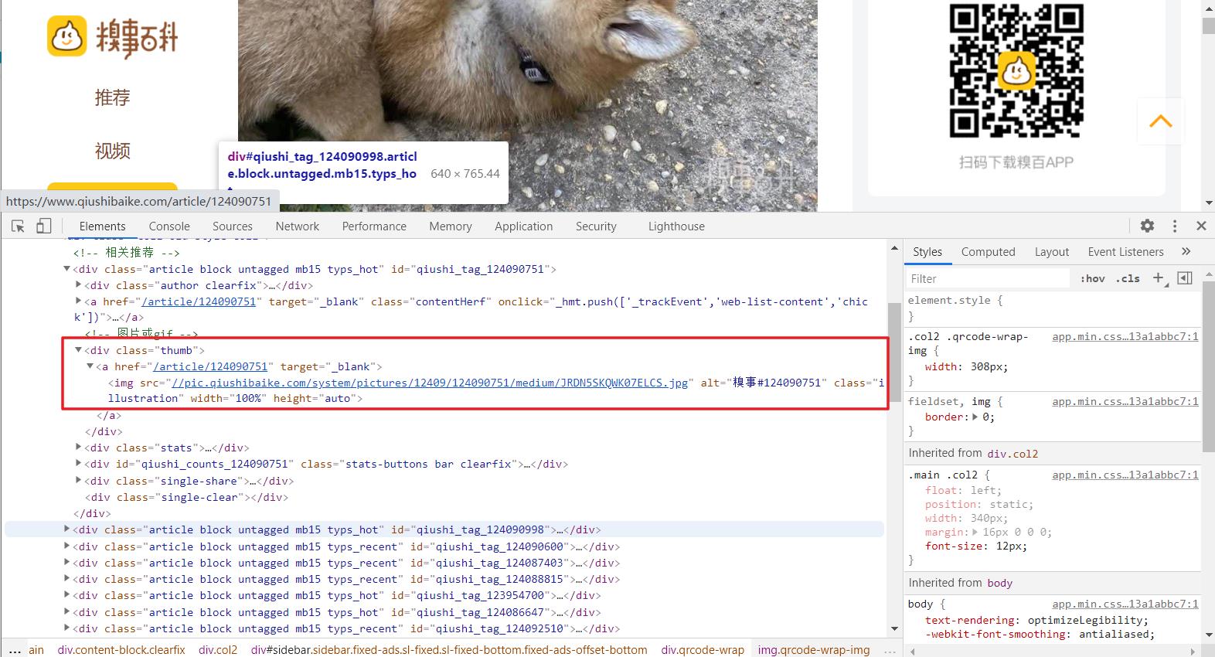1215x657 pixels.
Task: Click the Elements tree vertical scrollbar
Action: point(894,352)
